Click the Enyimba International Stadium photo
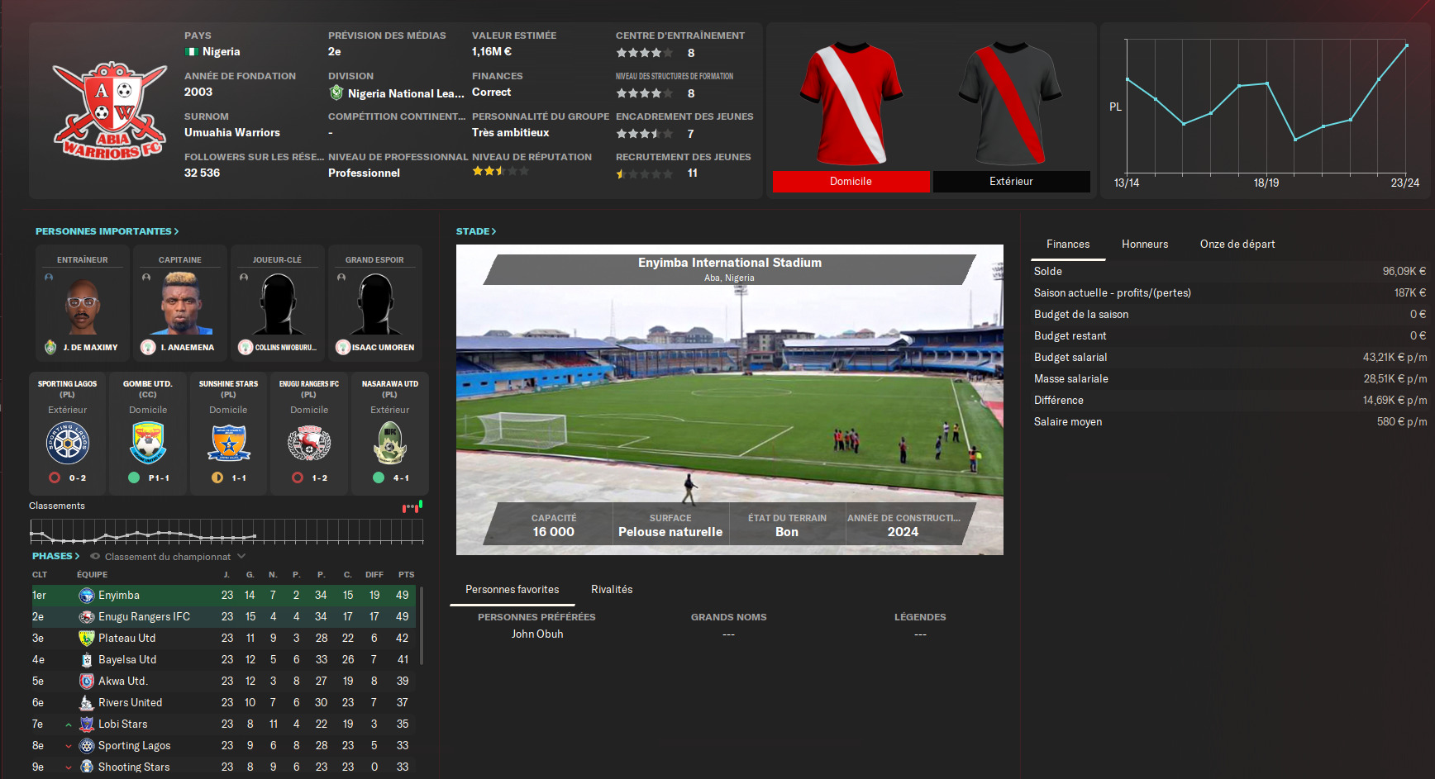1435x779 pixels. click(730, 400)
